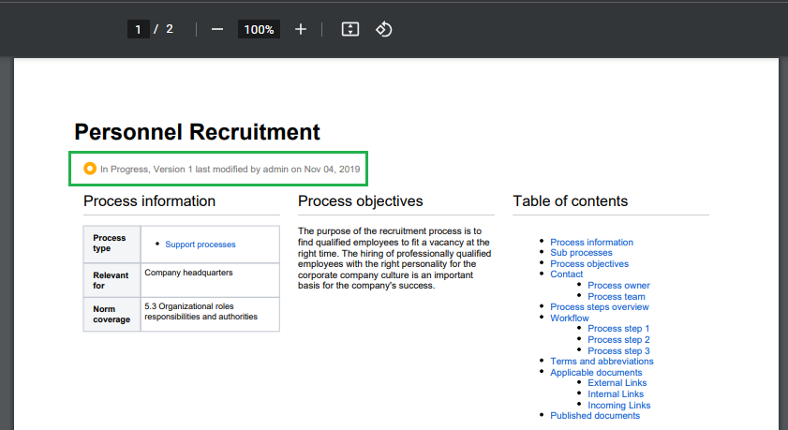Go to Process information in contents
Viewport: 788px width, 430px height.
point(591,243)
